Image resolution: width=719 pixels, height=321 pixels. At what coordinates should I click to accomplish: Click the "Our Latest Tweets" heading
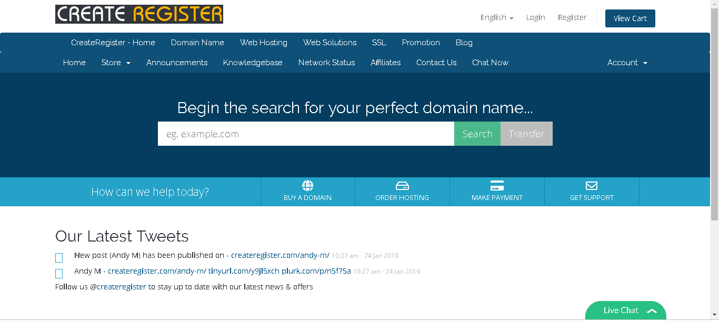[x=122, y=236]
